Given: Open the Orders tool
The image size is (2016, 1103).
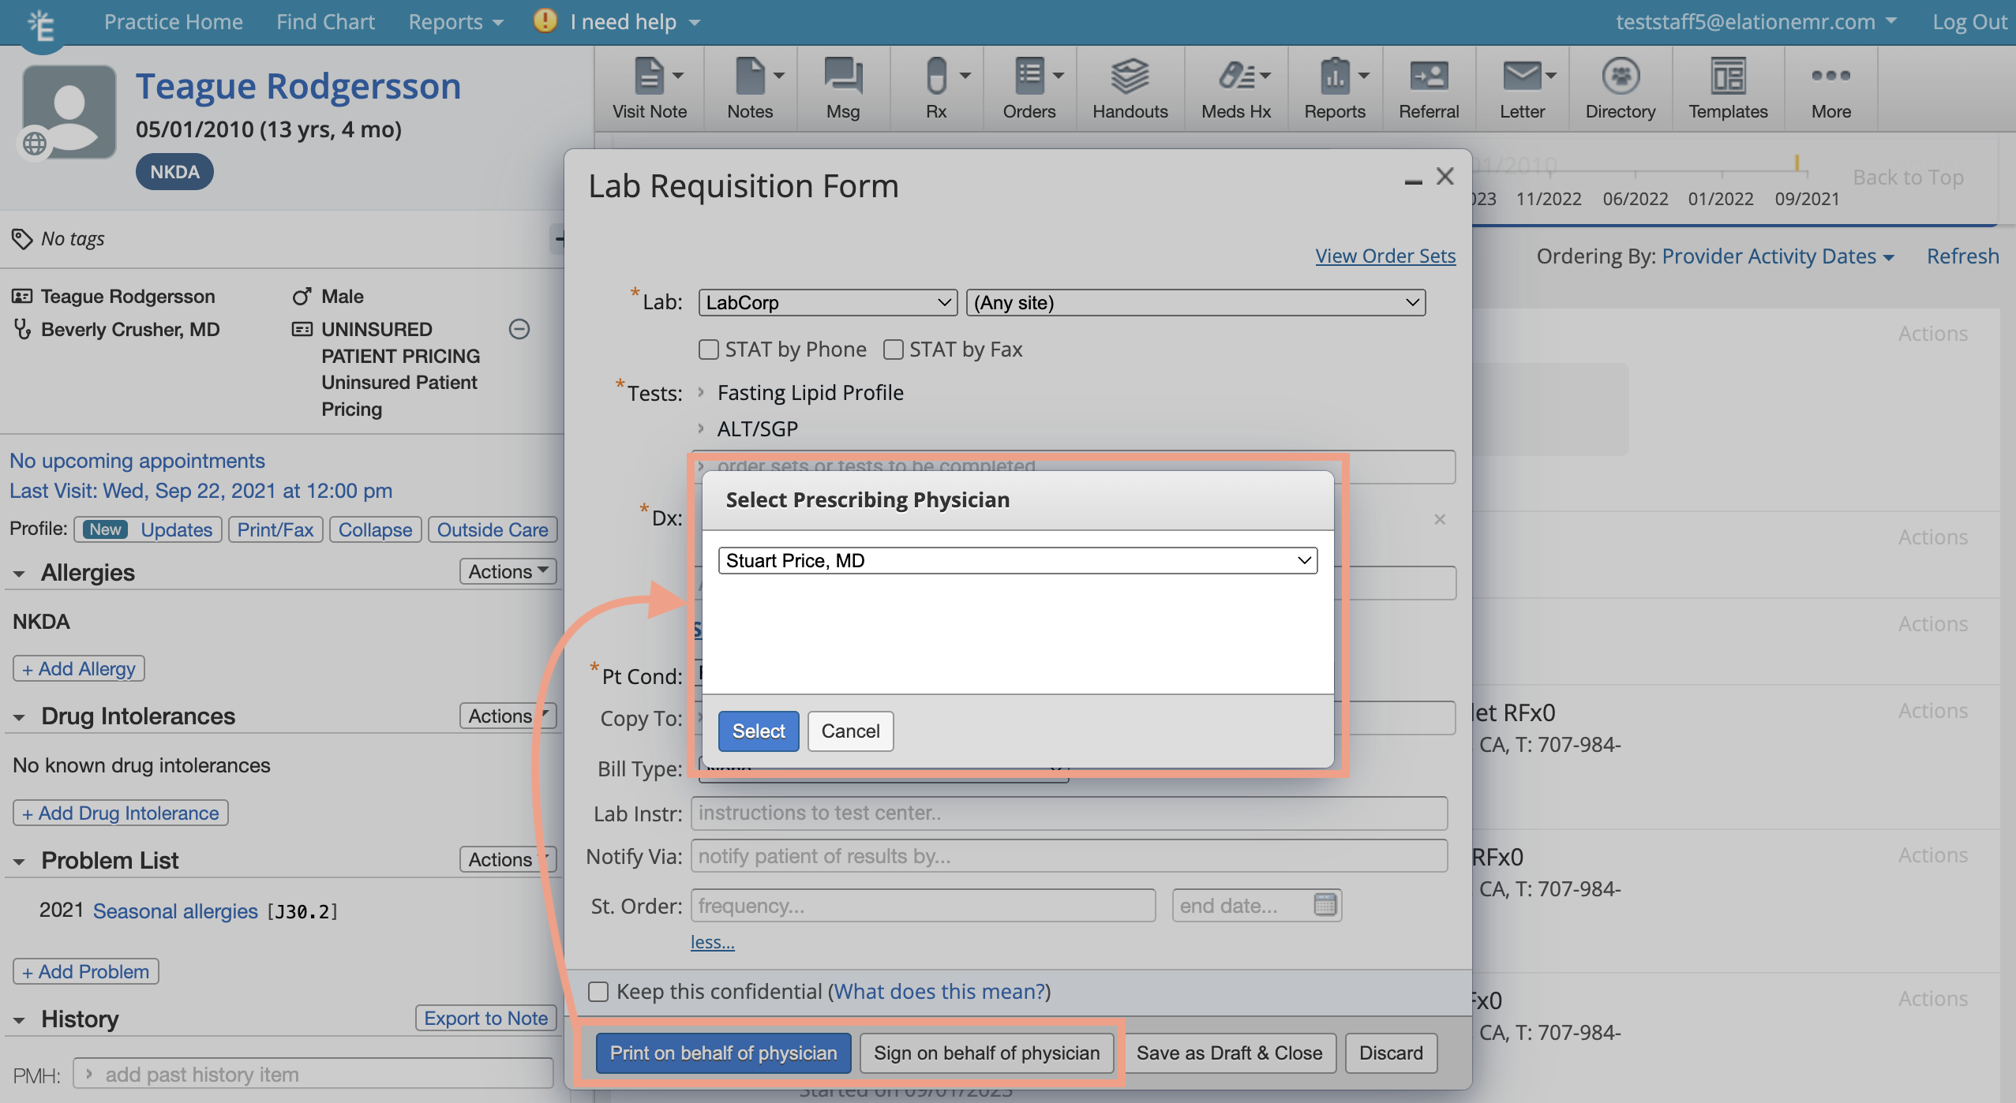Looking at the screenshot, I should (x=1029, y=87).
